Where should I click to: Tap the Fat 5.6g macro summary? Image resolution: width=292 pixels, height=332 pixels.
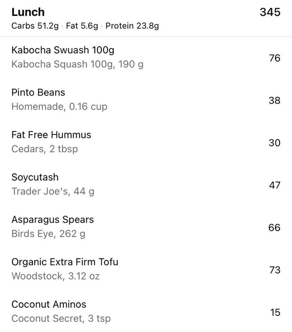[x=82, y=26]
